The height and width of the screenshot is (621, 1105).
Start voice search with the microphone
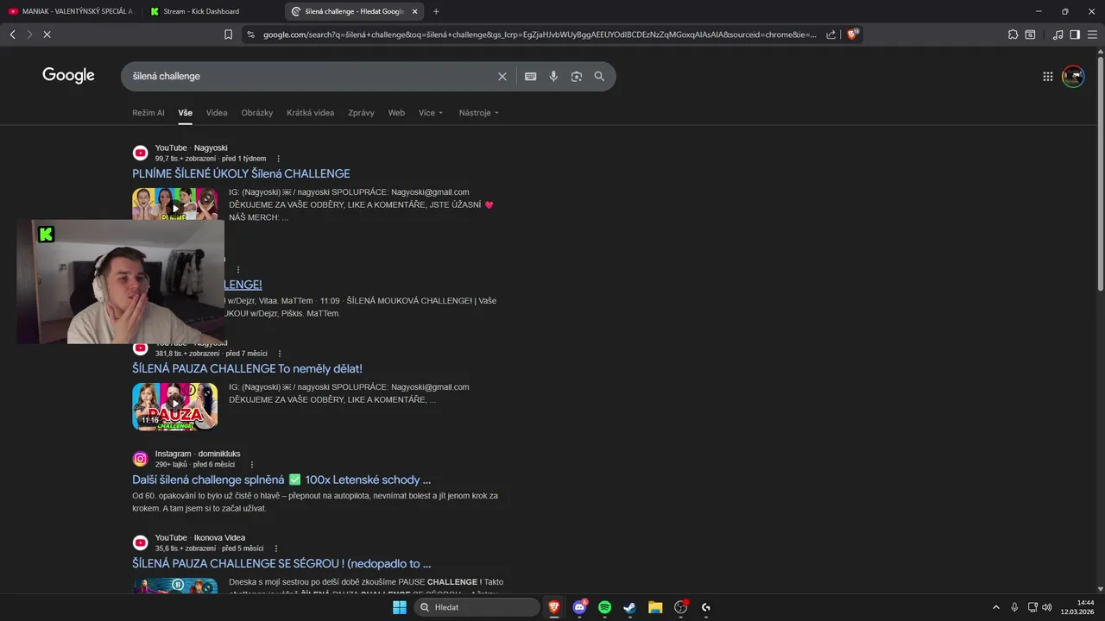pyautogui.click(x=553, y=76)
